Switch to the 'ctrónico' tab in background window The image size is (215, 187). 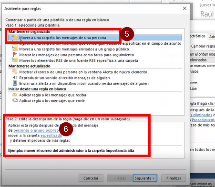[x=198, y=36]
